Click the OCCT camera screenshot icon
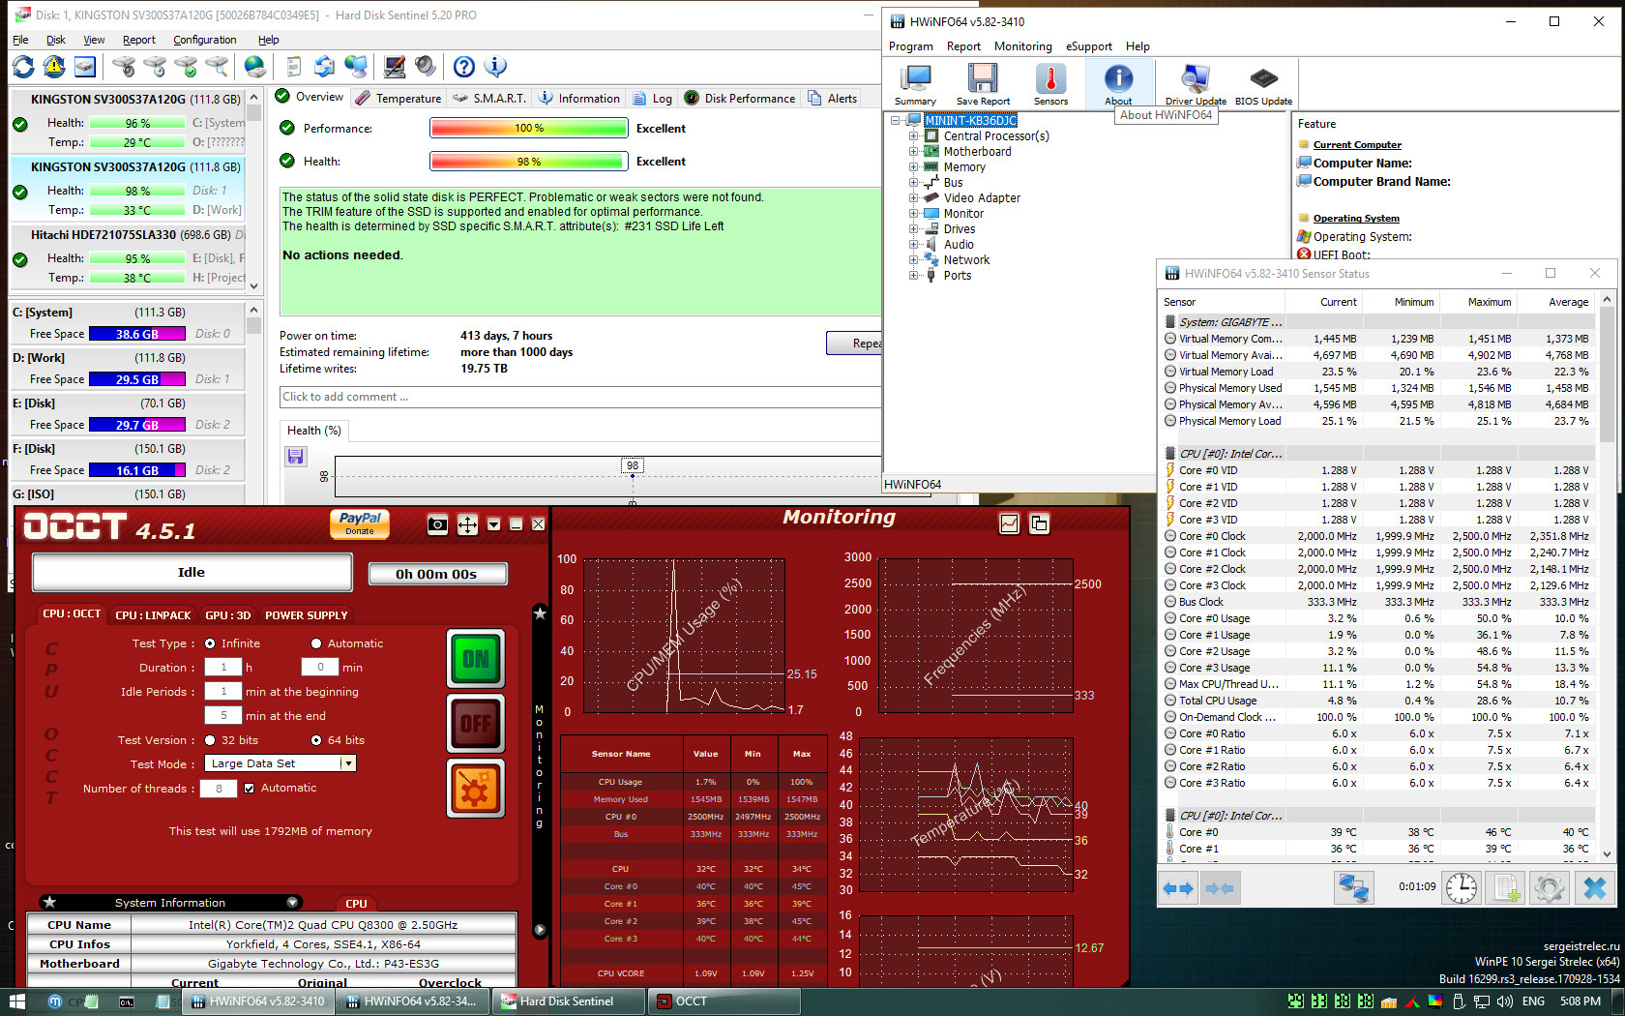 pos(437,524)
